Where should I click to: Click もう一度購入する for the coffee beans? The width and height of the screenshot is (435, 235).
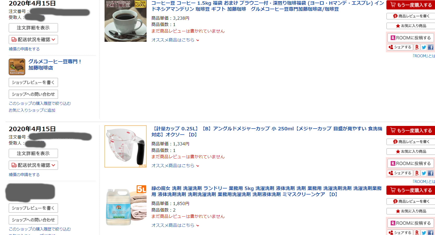coord(411,5)
